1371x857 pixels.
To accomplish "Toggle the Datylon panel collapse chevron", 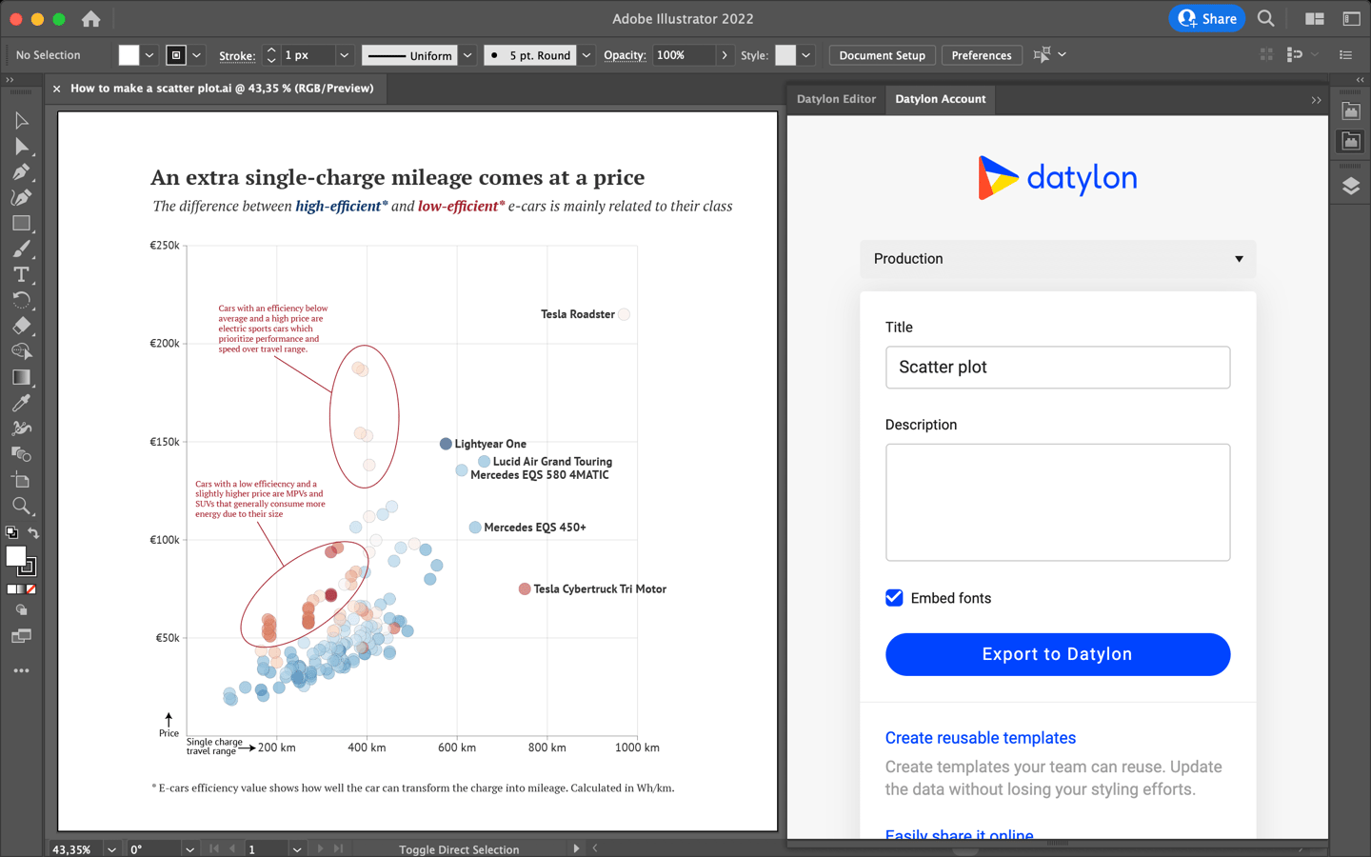I will tap(1317, 99).
